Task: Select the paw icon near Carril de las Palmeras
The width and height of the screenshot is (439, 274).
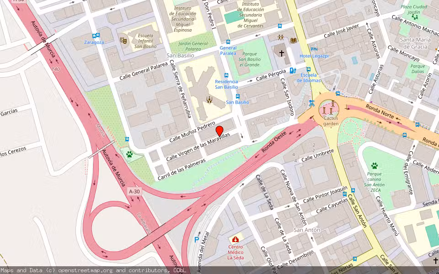Action: coord(129,154)
